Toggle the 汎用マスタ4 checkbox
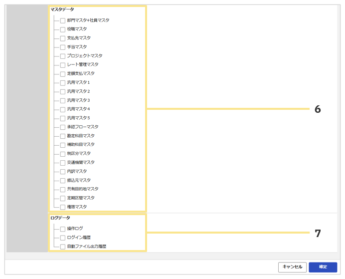The height and width of the screenshot is (279, 345). click(63, 109)
